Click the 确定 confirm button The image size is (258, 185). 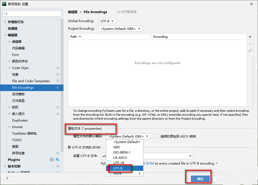pos(200,179)
